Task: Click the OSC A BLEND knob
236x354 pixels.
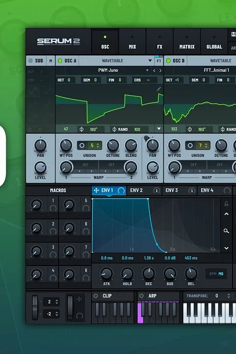Action: pyautogui.click(x=131, y=145)
